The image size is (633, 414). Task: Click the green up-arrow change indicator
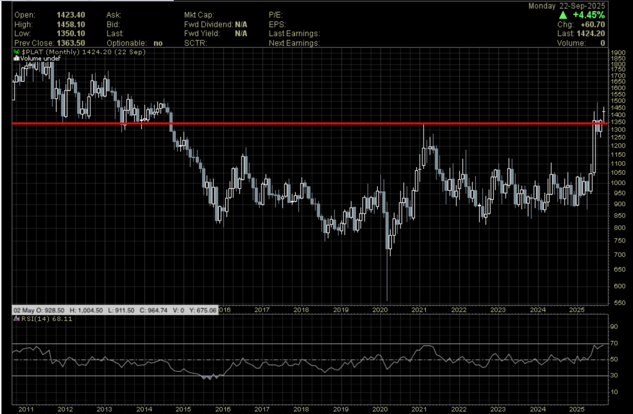pos(563,15)
